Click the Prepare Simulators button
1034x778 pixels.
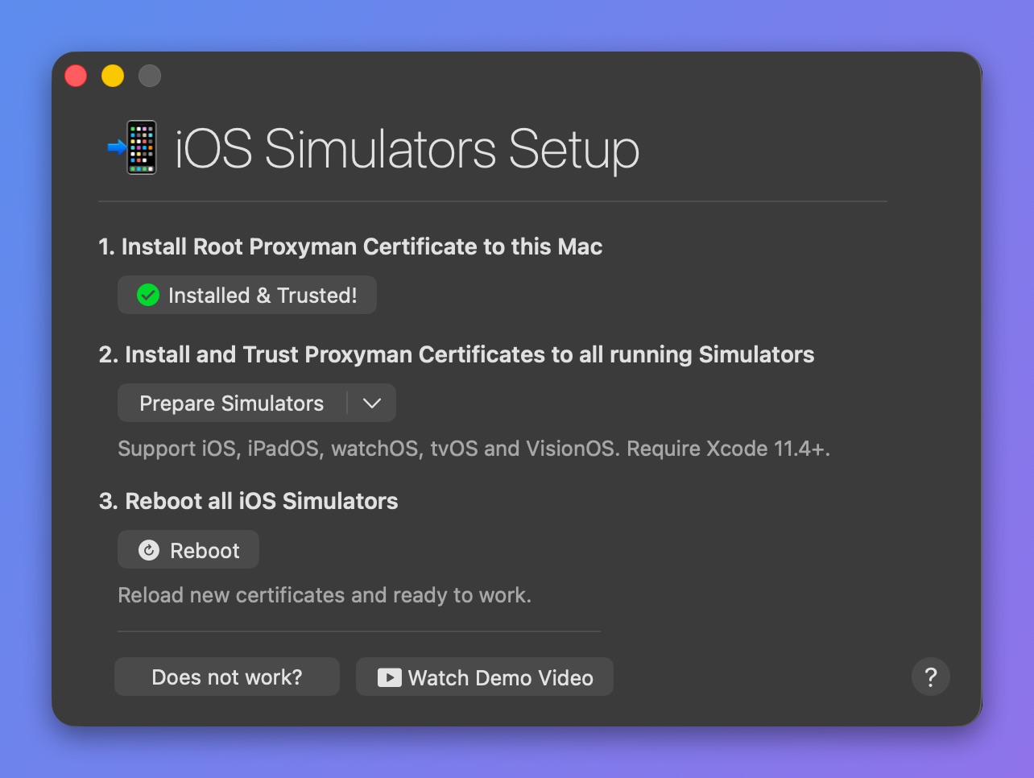(x=232, y=403)
